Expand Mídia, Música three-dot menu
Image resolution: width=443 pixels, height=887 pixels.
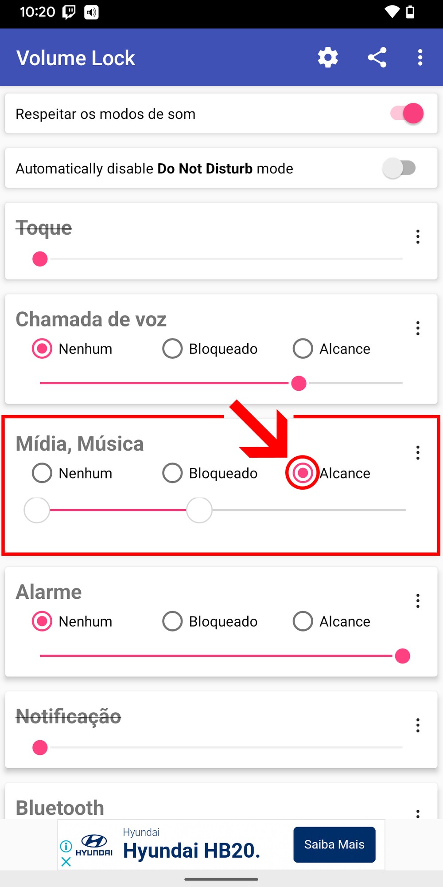(x=418, y=453)
